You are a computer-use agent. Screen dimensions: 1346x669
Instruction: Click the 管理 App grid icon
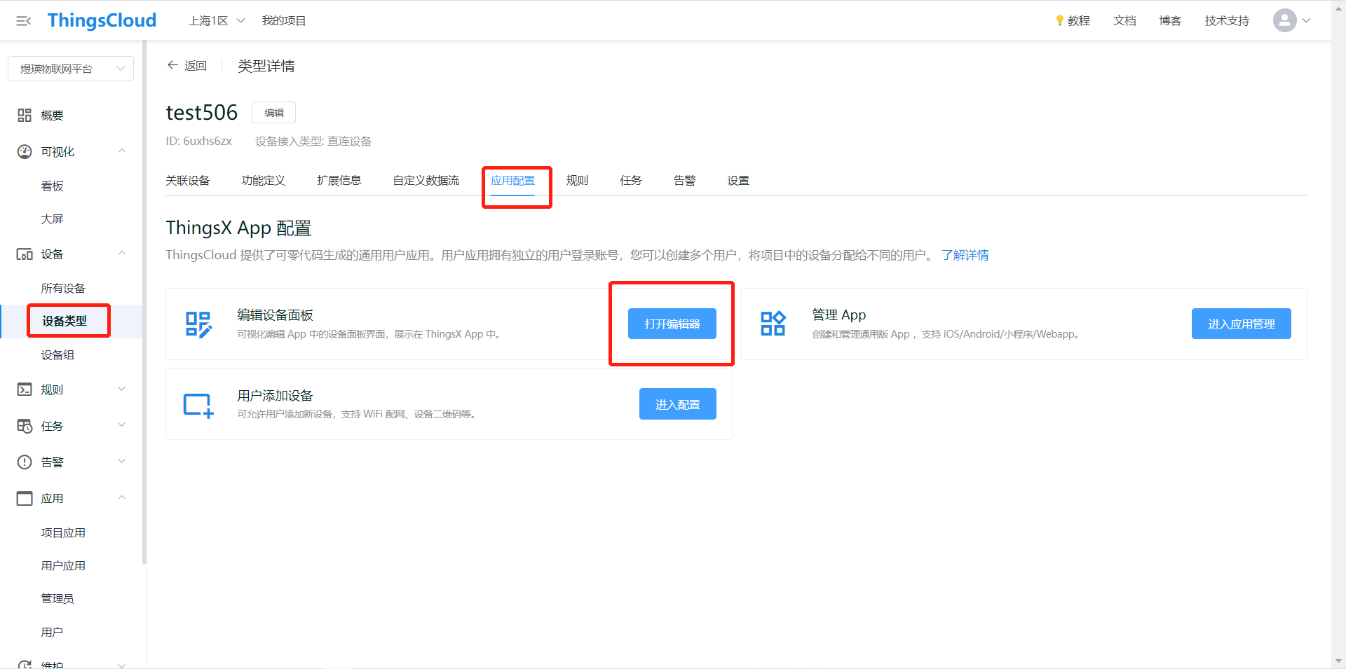coord(773,324)
